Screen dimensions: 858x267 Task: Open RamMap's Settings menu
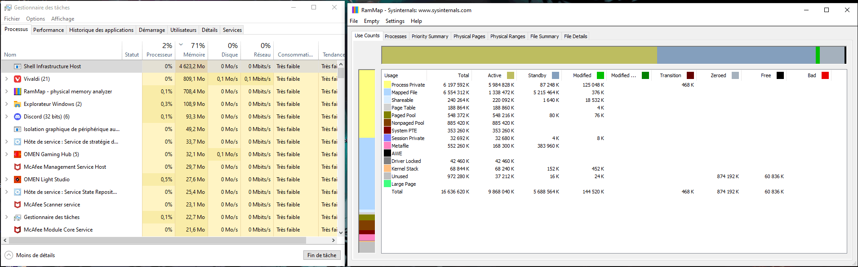395,21
